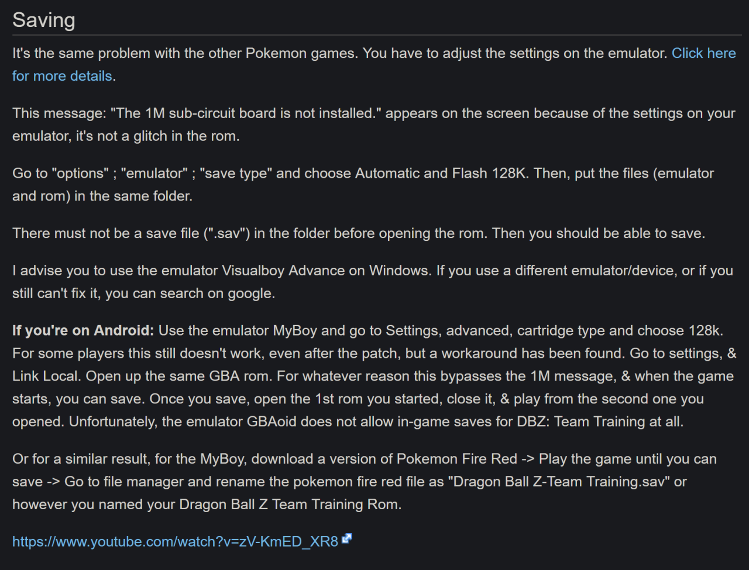Open the external-link icon beside the YouTube URL

point(347,539)
